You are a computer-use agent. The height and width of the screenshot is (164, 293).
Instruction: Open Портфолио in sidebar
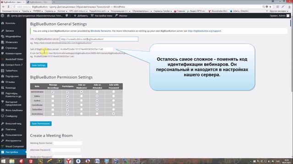[x=12, y=76]
